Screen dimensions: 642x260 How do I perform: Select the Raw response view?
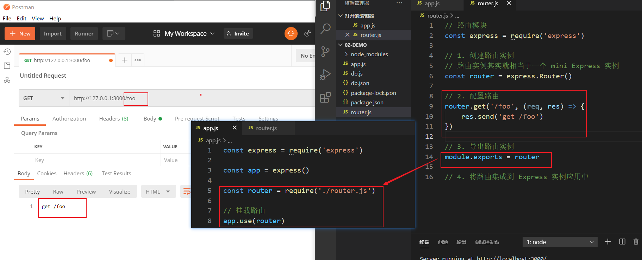tap(58, 191)
